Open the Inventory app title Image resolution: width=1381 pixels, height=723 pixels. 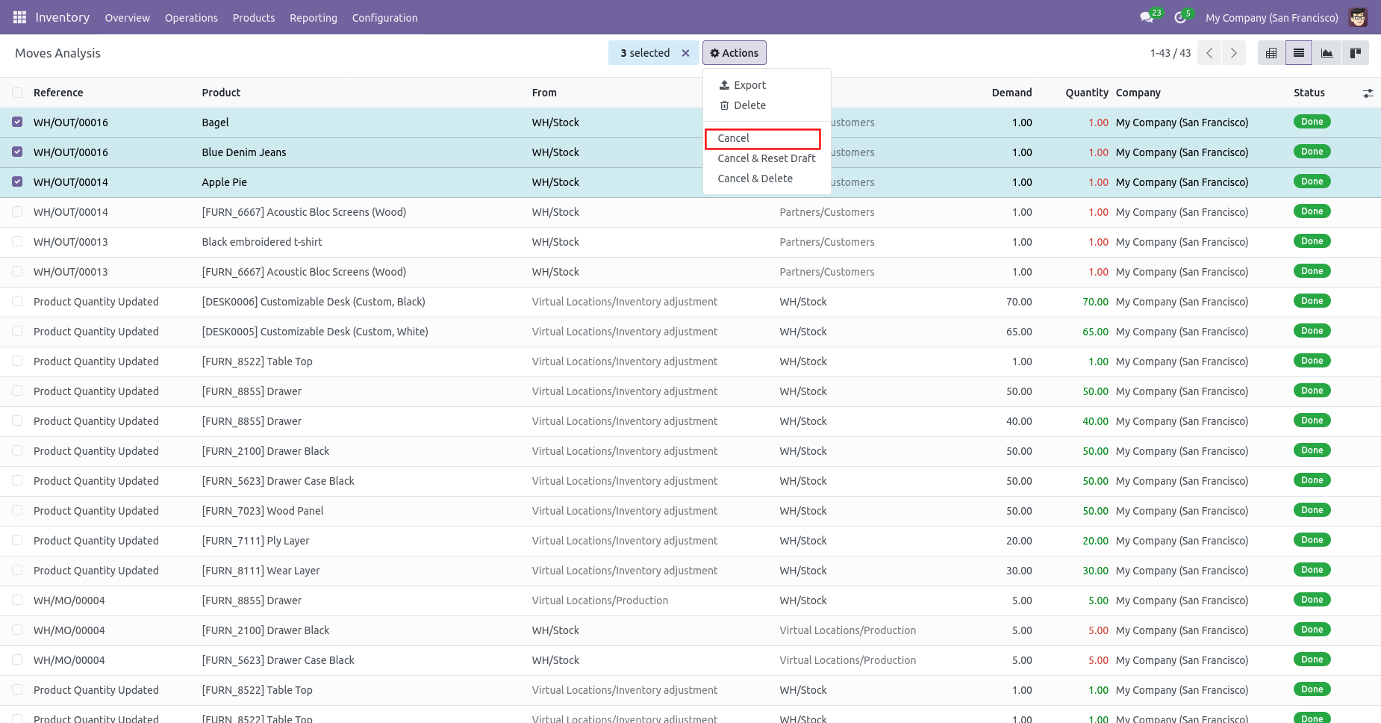(63, 17)
